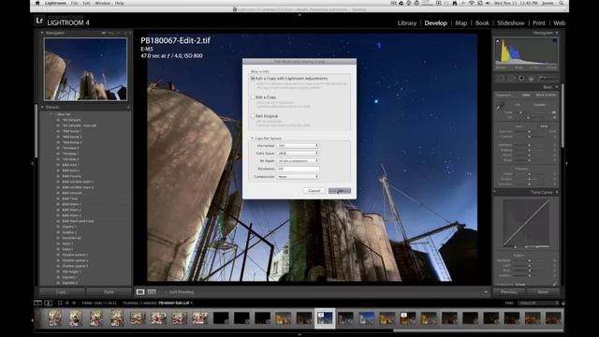Click the volume icon in menu bar

click(488, 3)
